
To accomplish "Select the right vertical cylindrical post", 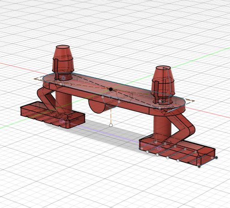I will (162, 127).
